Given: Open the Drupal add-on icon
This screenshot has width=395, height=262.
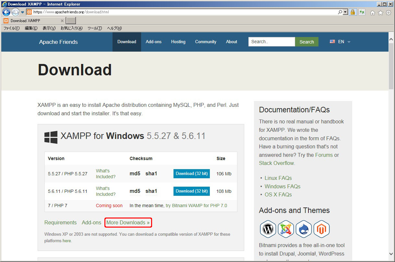Looking at the screenshot, I should [x=304, y=229].
